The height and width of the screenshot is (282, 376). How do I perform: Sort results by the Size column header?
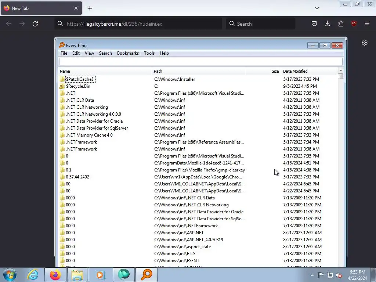click(x=264, y=71)
